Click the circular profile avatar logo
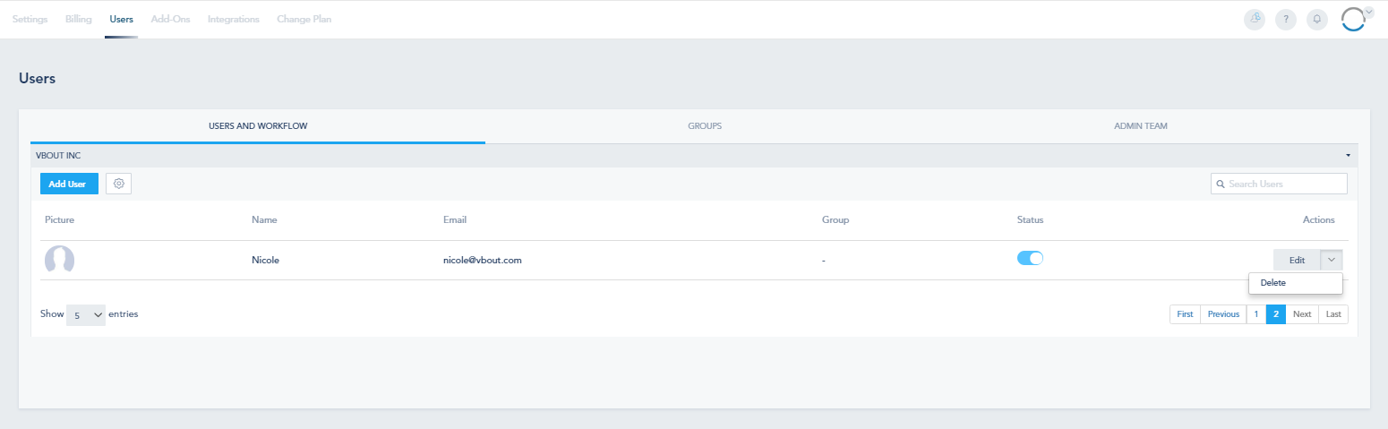 tap(1353, 20)
